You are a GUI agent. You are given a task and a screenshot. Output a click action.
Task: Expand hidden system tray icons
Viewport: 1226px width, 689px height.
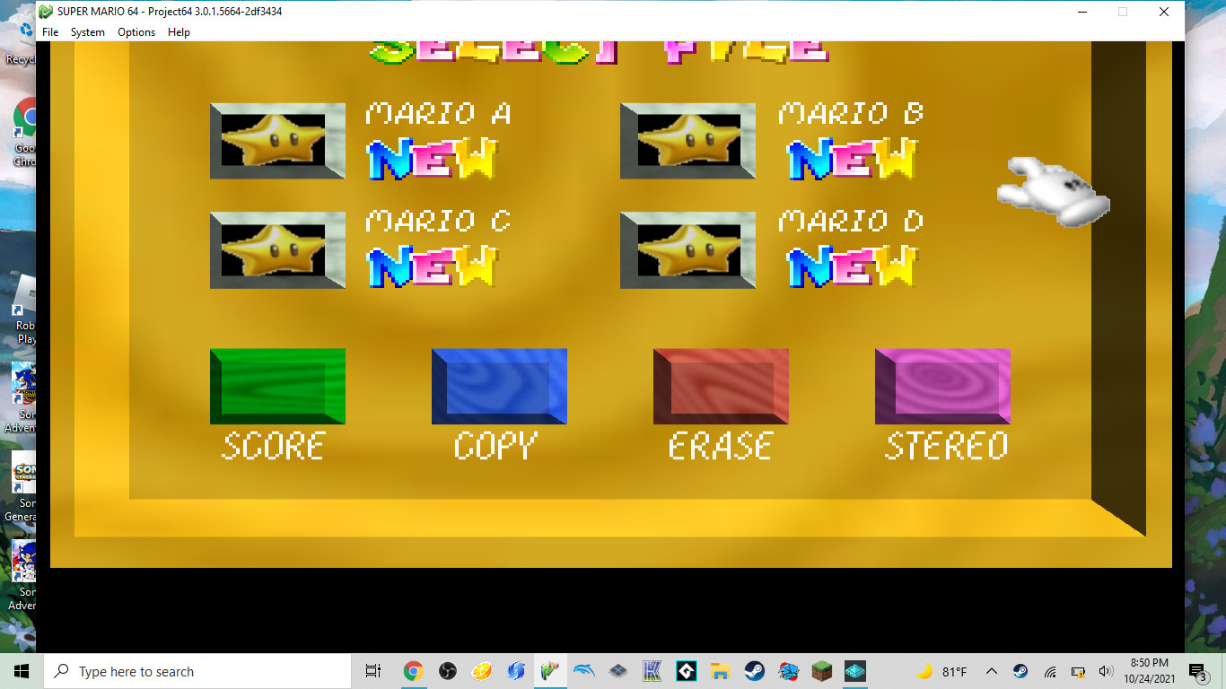[x=991, y=670]
